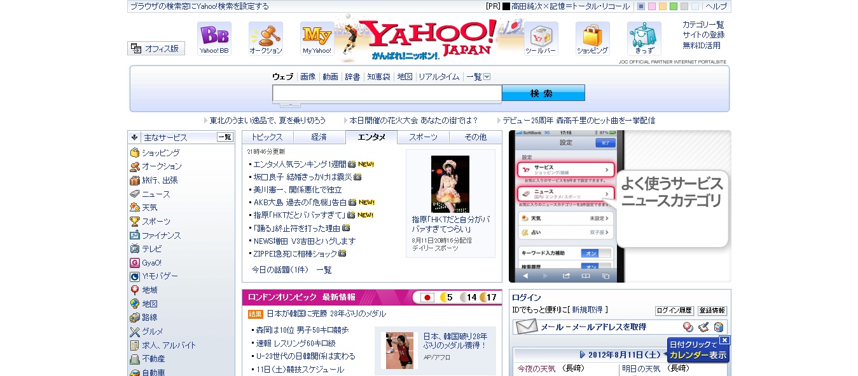Viewport: 858px width, 376px height.
Task: Select the エンタメ news tab
Action: (x=371, y=137)
